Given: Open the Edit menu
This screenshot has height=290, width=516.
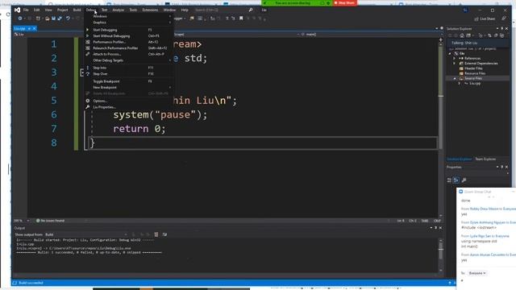Looking at the screenshot, I should tap(36, 10).
